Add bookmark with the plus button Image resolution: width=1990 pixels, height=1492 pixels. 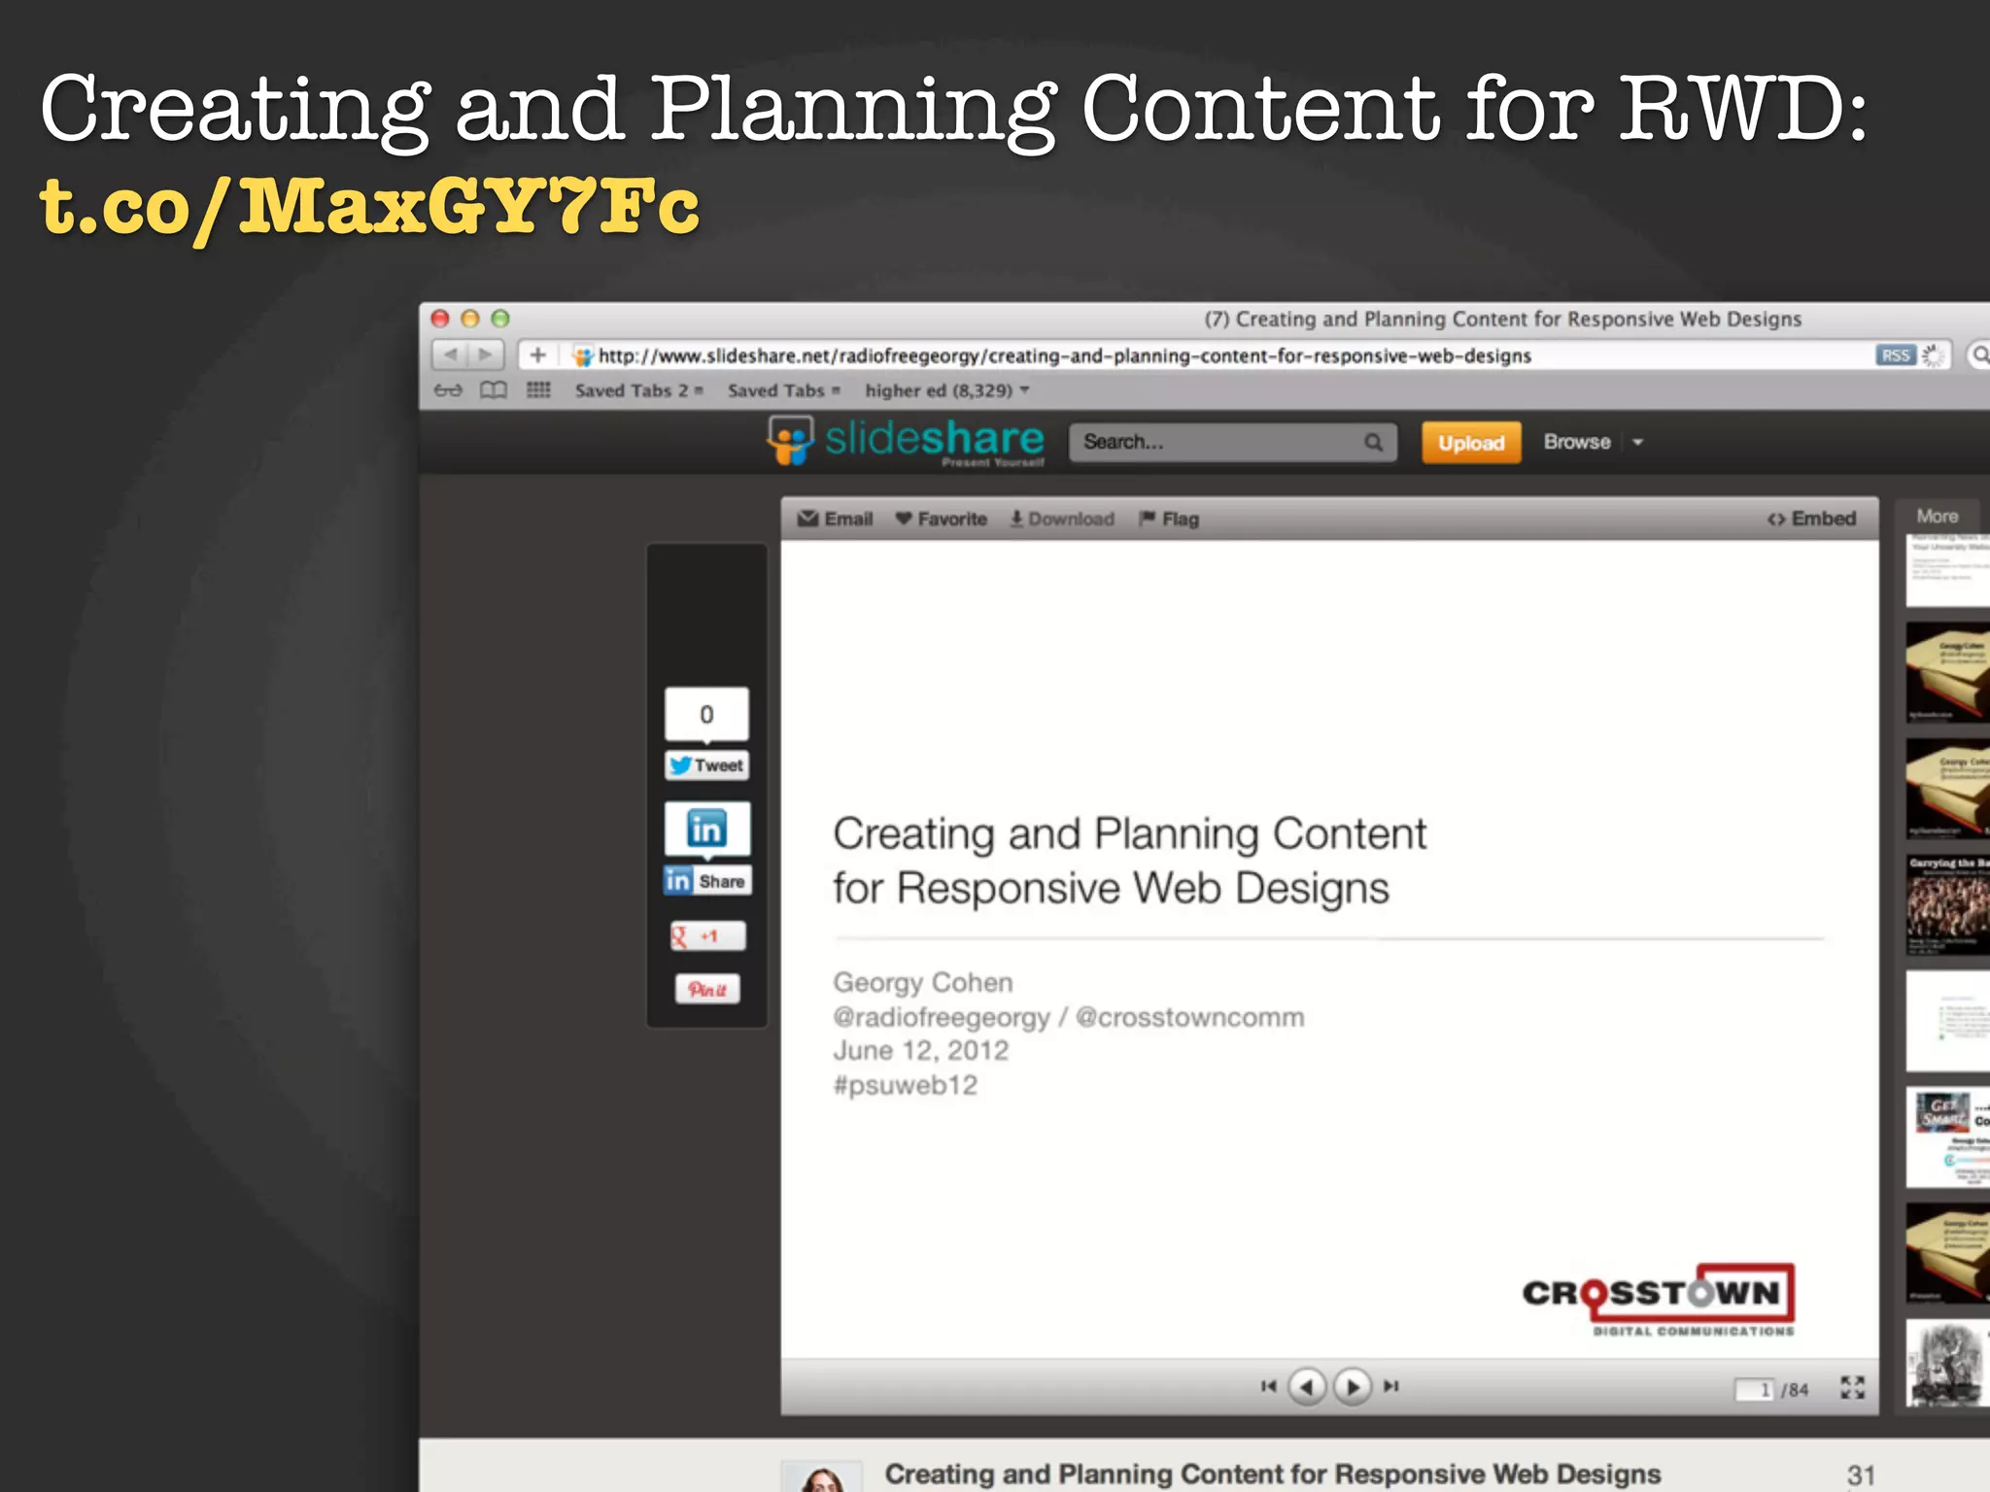point(537,356)
